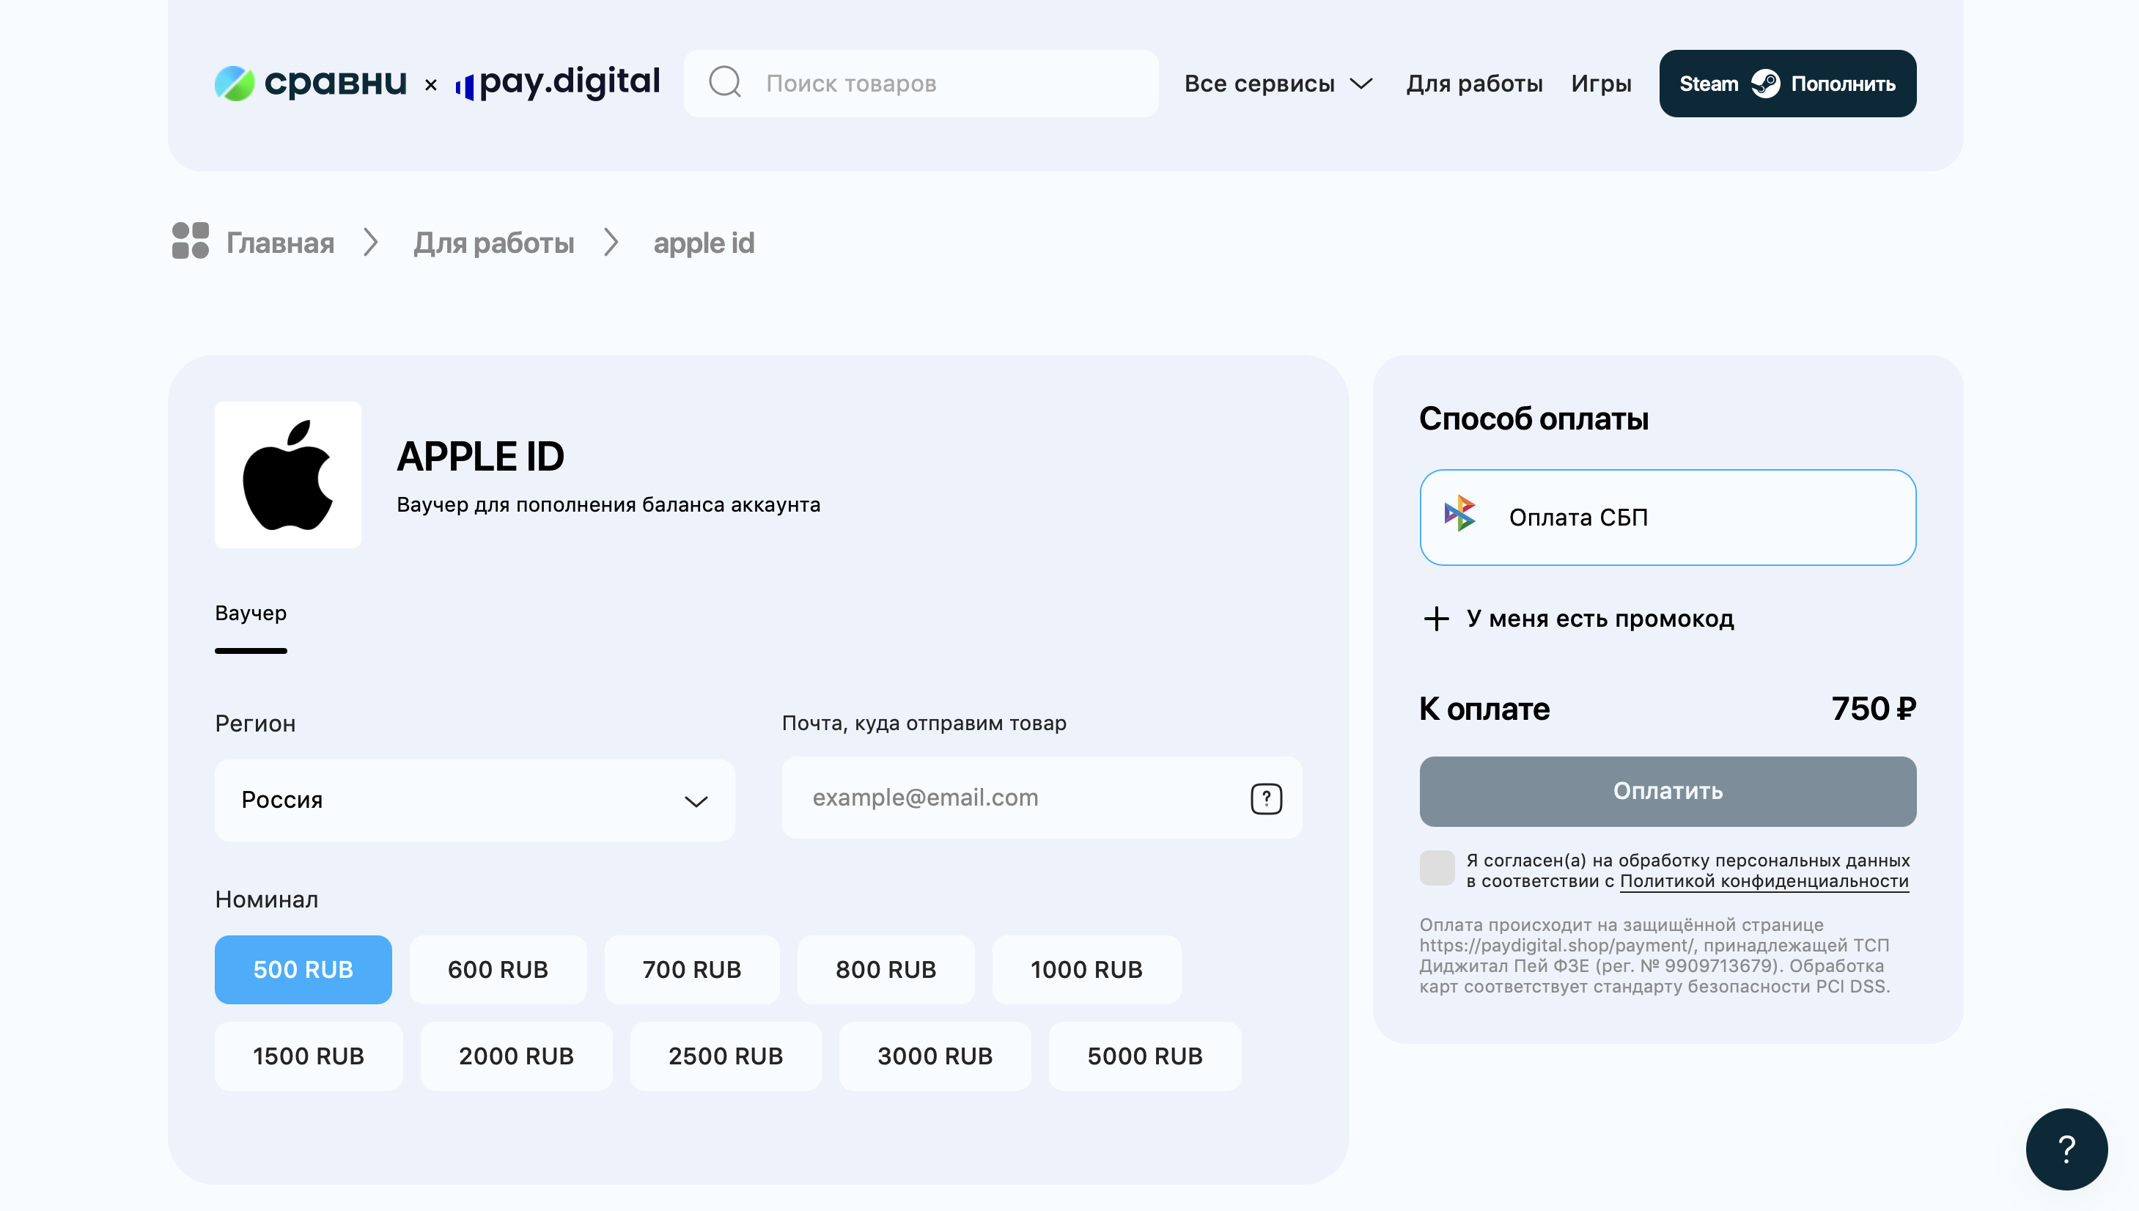The height and width of the screenshot is (1211, 2139).
Task: Select the 1000 RUB denomination
Action: (1086, 970)
